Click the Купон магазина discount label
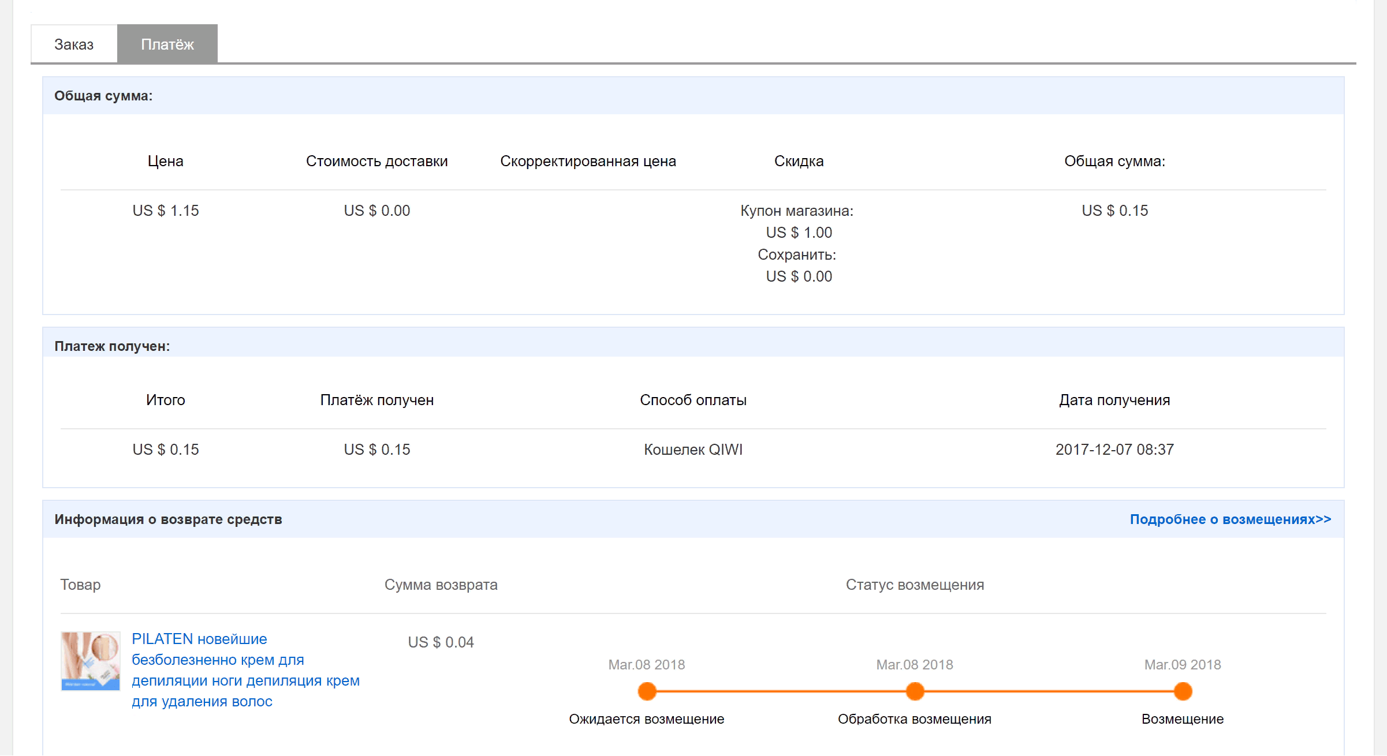The image size is (1387, 756). (x=797, y=211)
